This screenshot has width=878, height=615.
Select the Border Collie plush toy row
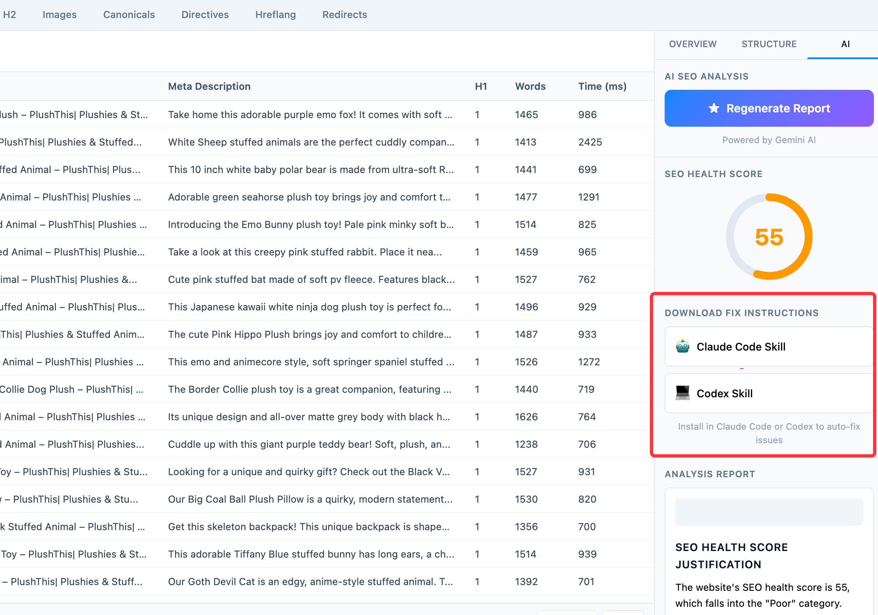(x=310, y=389)
